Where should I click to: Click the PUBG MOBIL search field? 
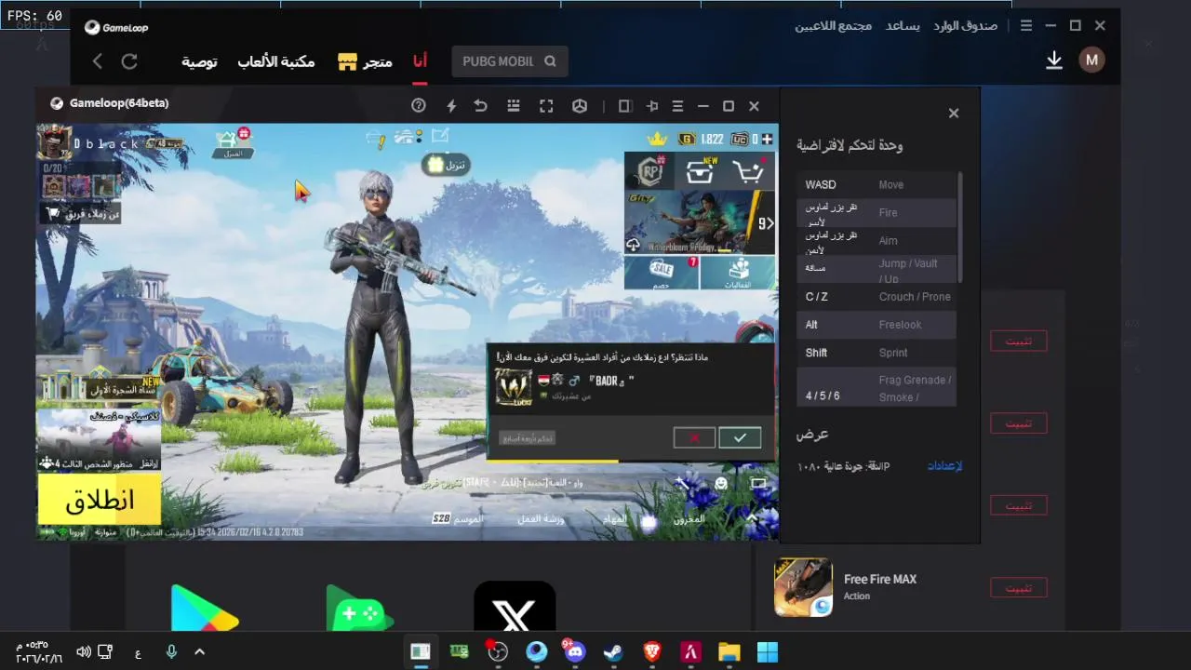[x=509, y=61]
